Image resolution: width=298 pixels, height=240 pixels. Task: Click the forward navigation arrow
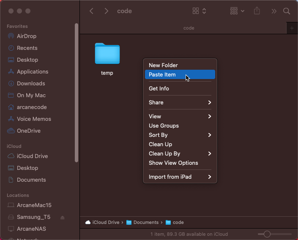[107, 11]
